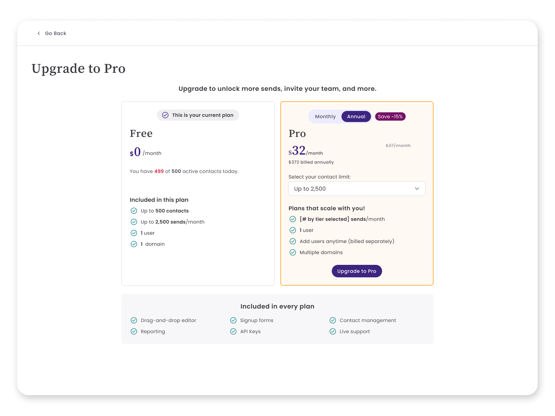The height and width of the screenshot is (416, 555).
Task: Click check icon beside Signup forms
Action: [233, 320]
